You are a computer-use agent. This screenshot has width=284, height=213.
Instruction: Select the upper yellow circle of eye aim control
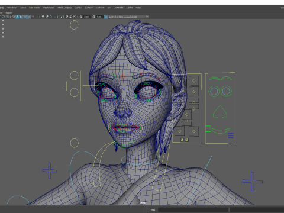(x=74, y=76)
